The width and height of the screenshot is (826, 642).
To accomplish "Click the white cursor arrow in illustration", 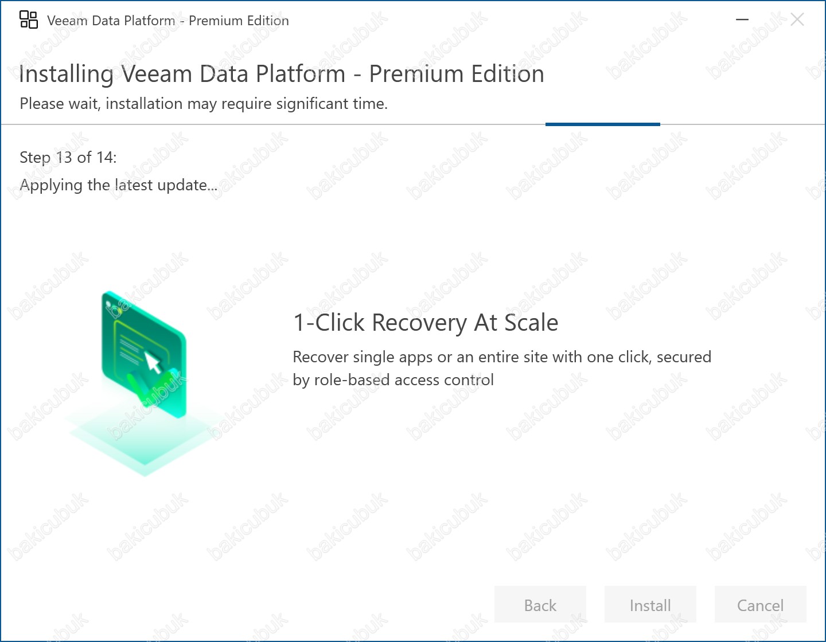I will pyautogui.click(x=153, y=362).
